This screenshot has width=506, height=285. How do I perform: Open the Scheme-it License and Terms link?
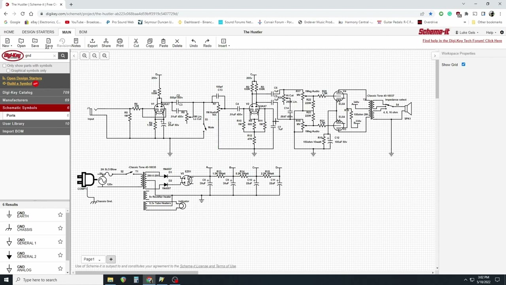click(208, 266)
